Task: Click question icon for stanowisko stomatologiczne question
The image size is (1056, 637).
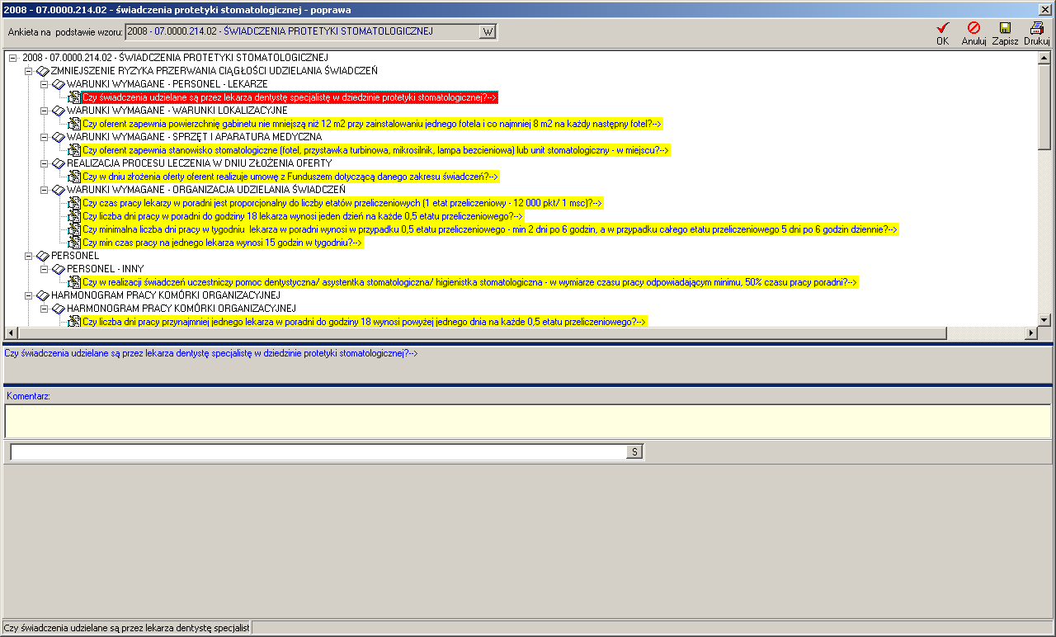Action: [x=74, y=150]
